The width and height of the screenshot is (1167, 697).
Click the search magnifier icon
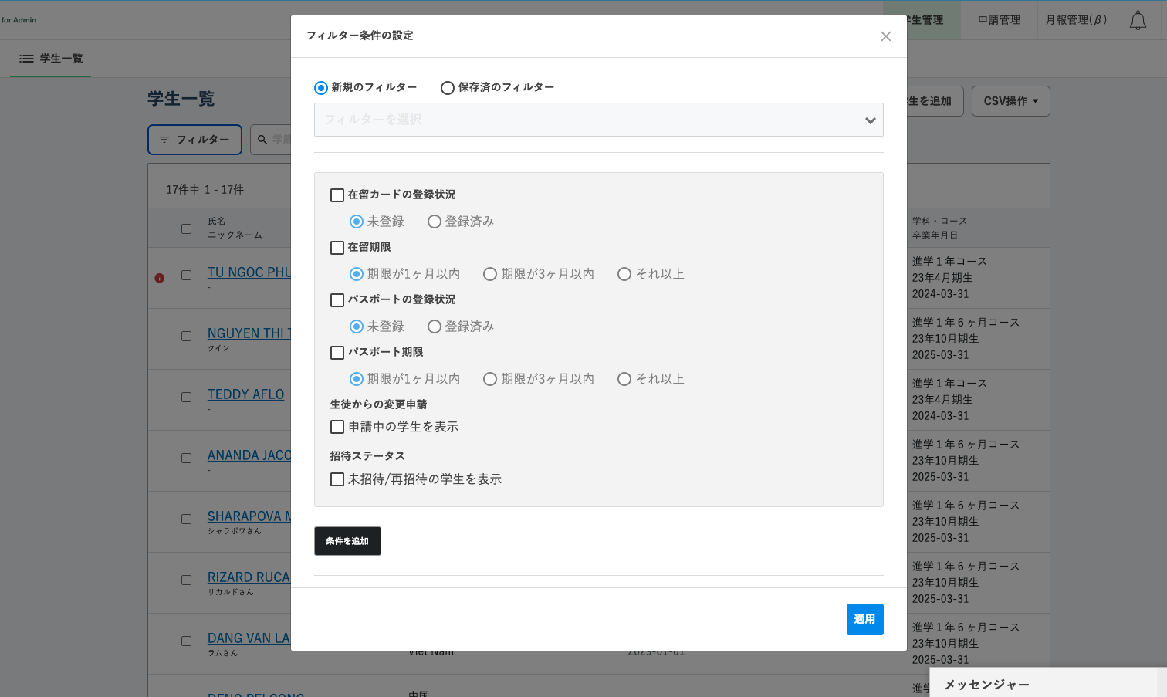[x=262, y=140]
